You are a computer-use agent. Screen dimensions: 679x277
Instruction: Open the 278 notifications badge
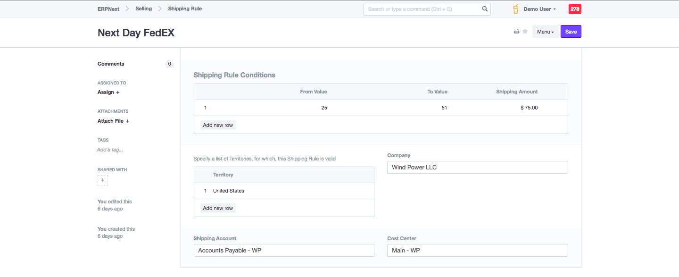575,9
